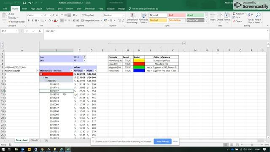Open the File tab
The image size is (270, 152).
[5, 8]
